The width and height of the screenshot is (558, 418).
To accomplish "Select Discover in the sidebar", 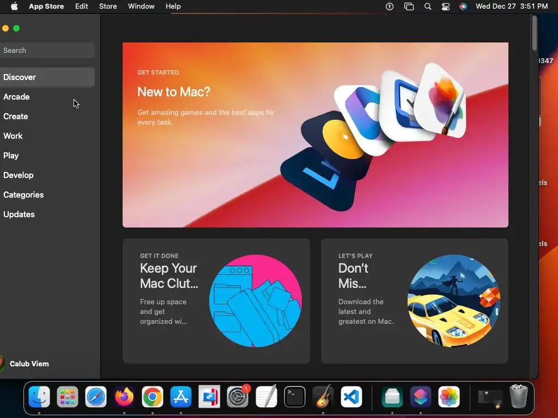I will pyautogui.click(x=47, y=77).
